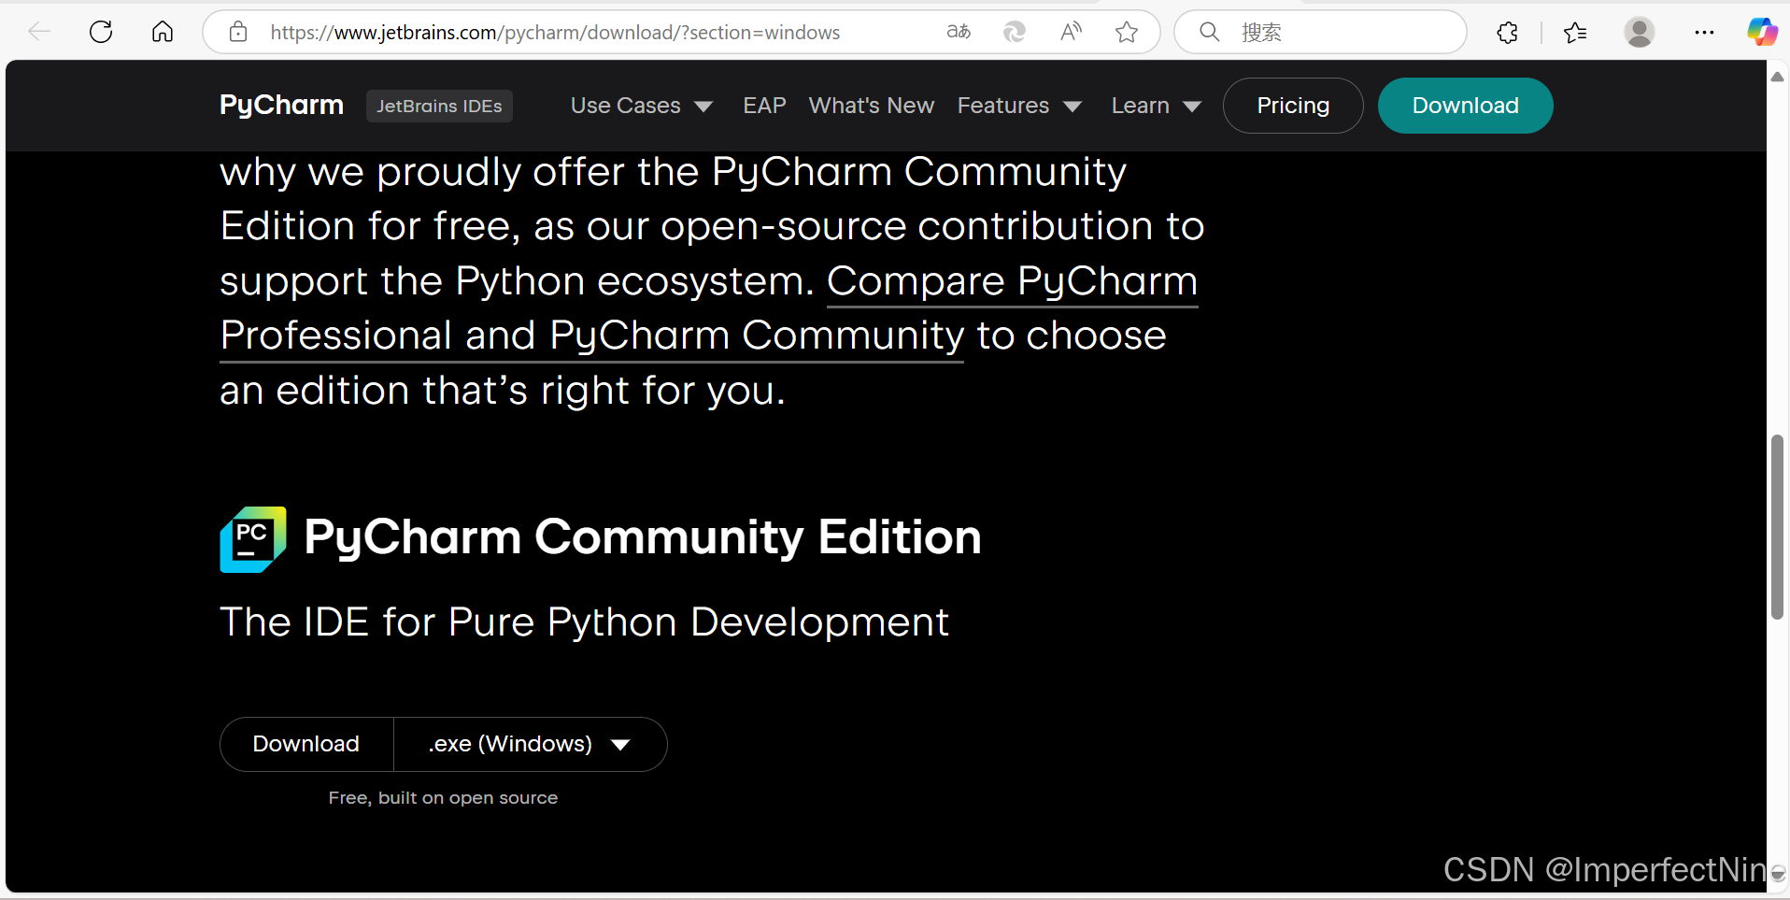
Task: Open the favorites list icon
Action: click(x=1575, y=33)
